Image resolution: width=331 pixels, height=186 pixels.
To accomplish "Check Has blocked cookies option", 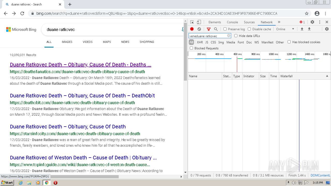I will pyautogui.click(x=289, y=42).
